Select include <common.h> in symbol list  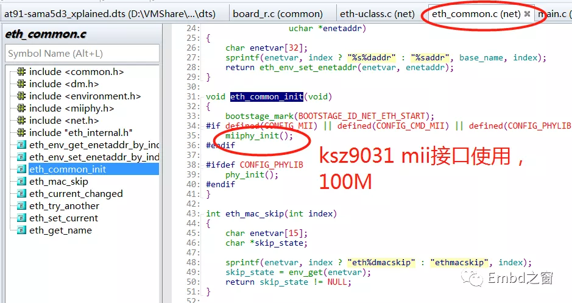[77, 71]
